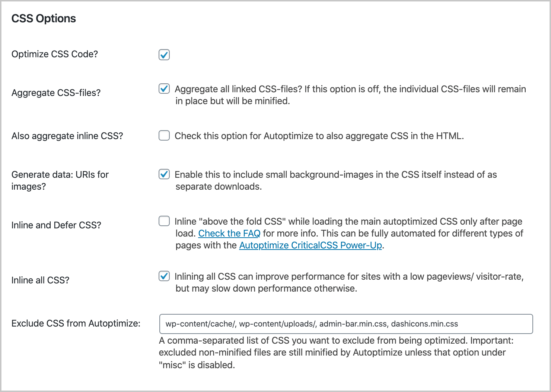The height and width of the screenshot is (392, 551).
Task: Enable the Inline and Defer CSS option
Action: pos(164,221)
